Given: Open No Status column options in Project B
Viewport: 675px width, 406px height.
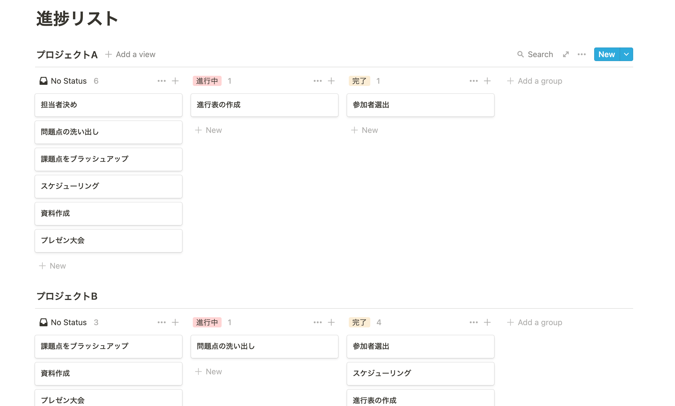Looking at the screenshot, I should (161, 323).
